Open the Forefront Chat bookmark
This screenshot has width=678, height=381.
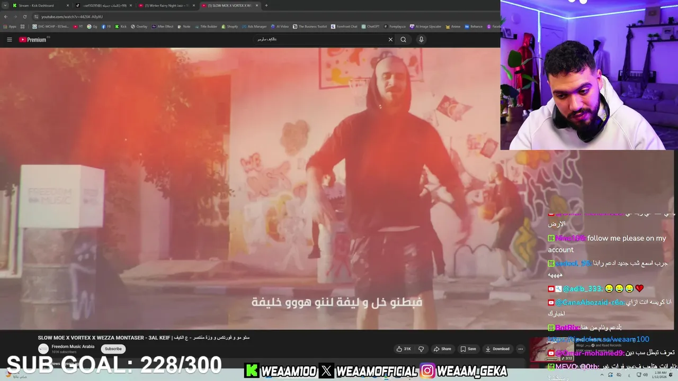[344, 26]
